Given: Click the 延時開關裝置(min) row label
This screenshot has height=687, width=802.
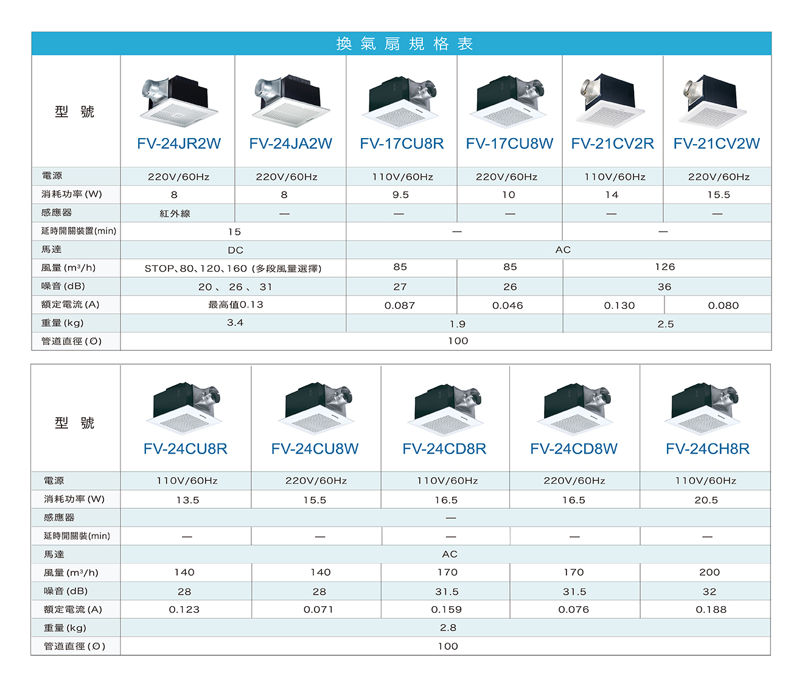Looking at the screenshot, I should click(x=78, y=231).
